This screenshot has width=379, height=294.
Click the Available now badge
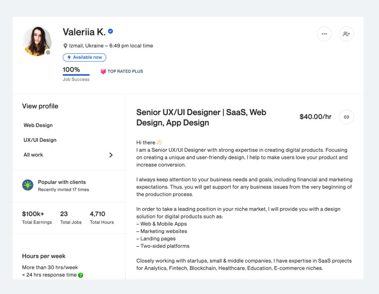(x=84, y=57)
